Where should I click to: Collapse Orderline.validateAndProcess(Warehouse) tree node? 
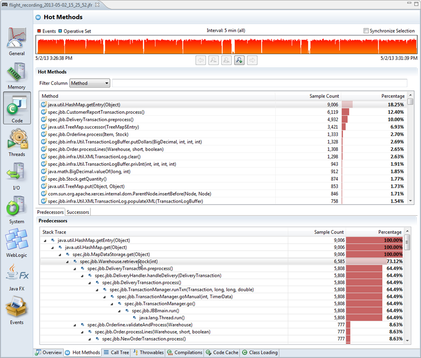[75, 325]
